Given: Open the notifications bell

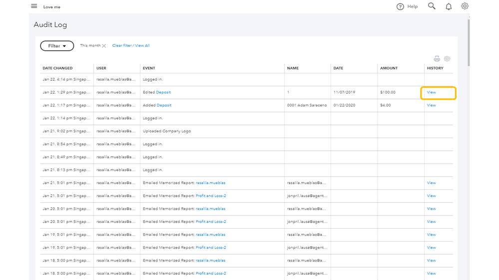Looking at the screenshot, I should (449, 6).
